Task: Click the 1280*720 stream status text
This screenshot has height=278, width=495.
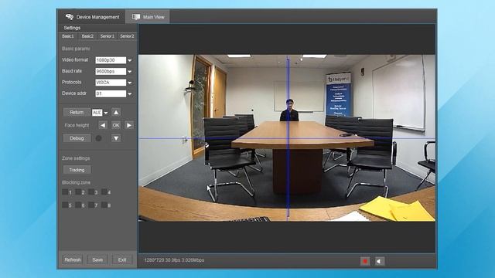Action: pyautogui.click(x=174, y=260)
